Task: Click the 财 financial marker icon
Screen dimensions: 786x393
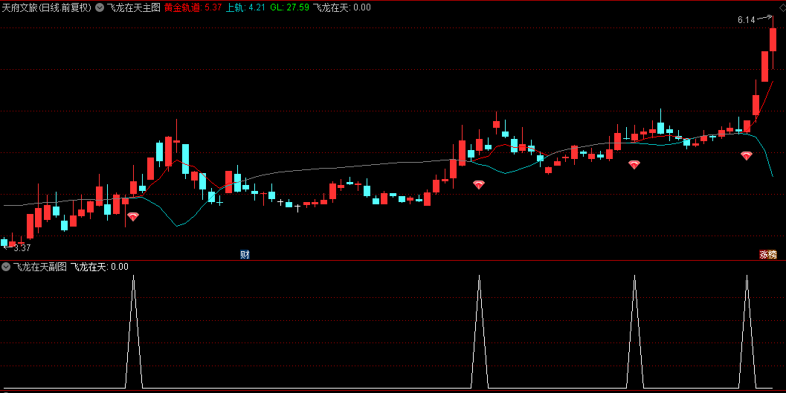Action: pyautogui.click(x=245, y=254)
